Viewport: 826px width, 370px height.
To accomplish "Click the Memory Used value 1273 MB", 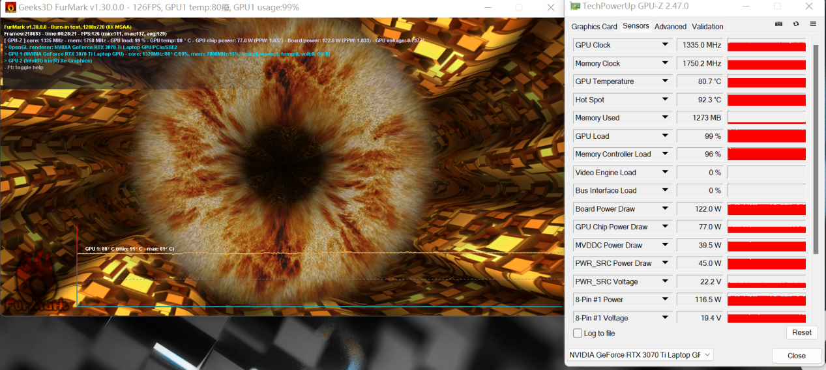I will [x=700, y=118].
